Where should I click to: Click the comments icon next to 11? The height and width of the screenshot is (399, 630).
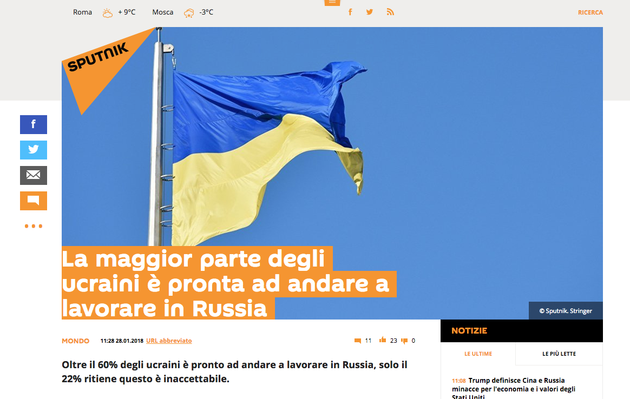pos(358,341)
